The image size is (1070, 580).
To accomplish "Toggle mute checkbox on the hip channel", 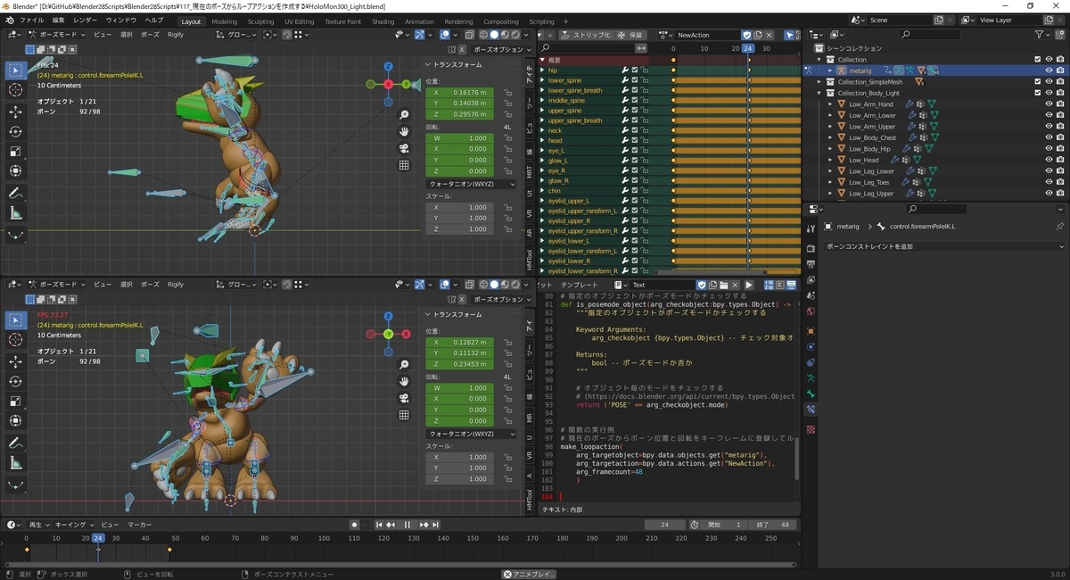I will [635, 70].
